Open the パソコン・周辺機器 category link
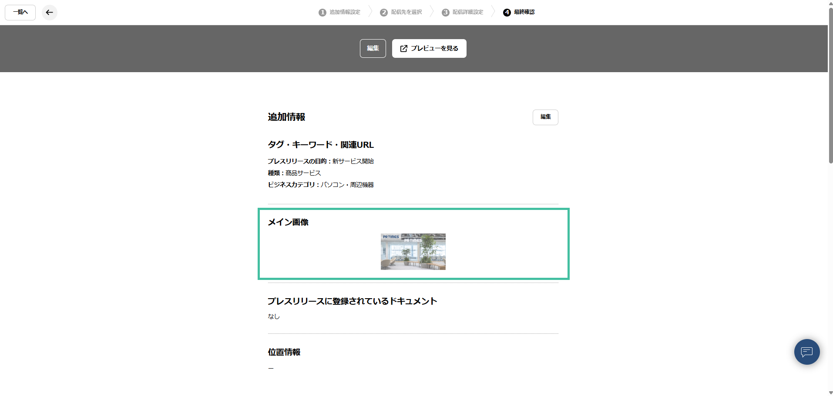 347,184
